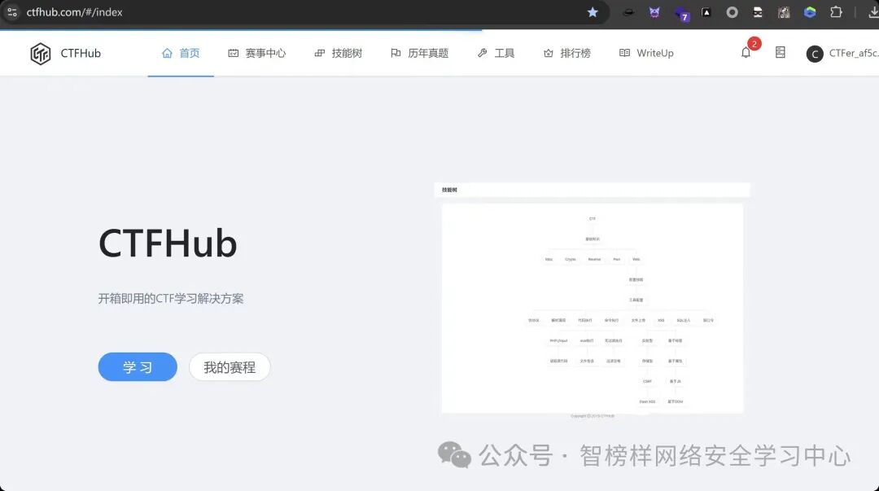The image size is (879, 491).
Task: Click the black hat extension icon
Action: pyautogui.click(x=628, y=12)
